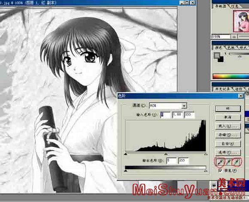The height and width of the screenshot is (202, 249).
Task: Switch to the 动作 Actions tab
Action: [x=238, y=89]
